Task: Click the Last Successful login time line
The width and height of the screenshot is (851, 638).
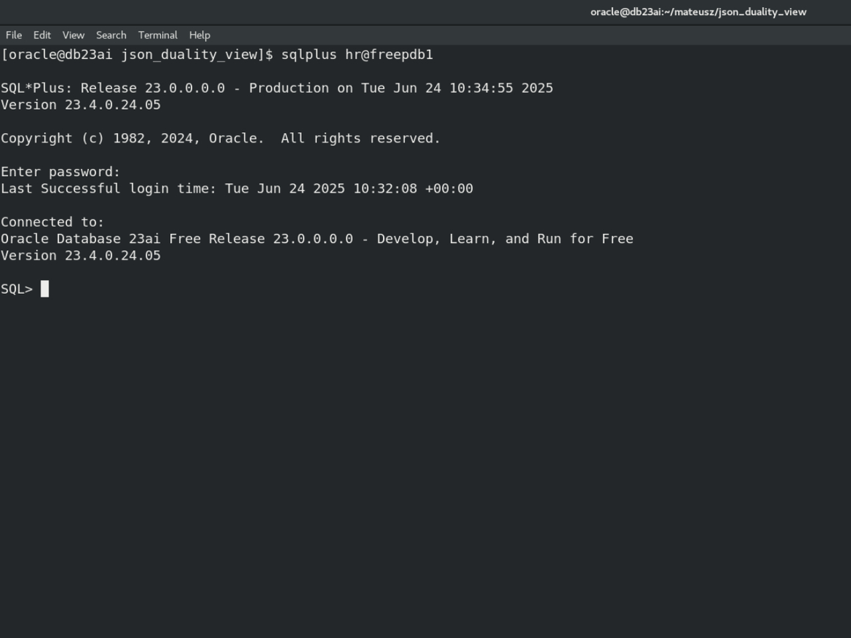Action: coord(237,189)
